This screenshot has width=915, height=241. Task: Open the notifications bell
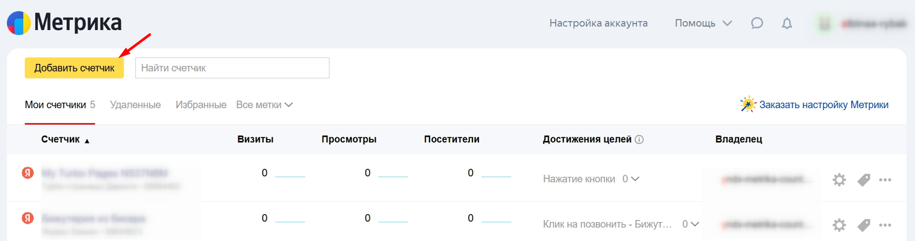pyautogui.click(x=787, y=23)
